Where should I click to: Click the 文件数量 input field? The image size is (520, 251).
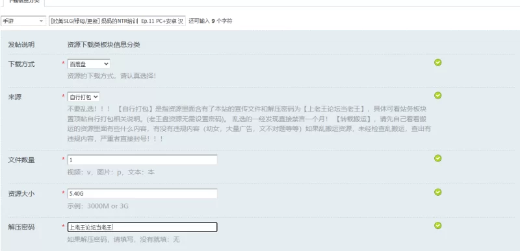click(142, 160)
